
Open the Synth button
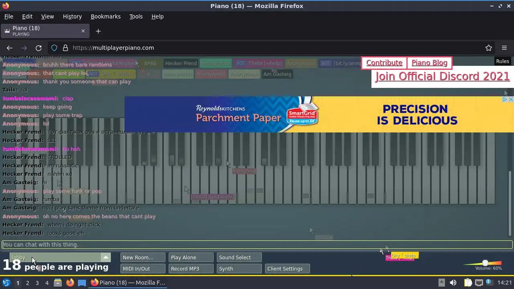[239, 269]
